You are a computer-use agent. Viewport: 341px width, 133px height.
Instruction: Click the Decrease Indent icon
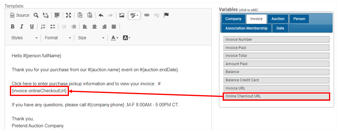64,27
